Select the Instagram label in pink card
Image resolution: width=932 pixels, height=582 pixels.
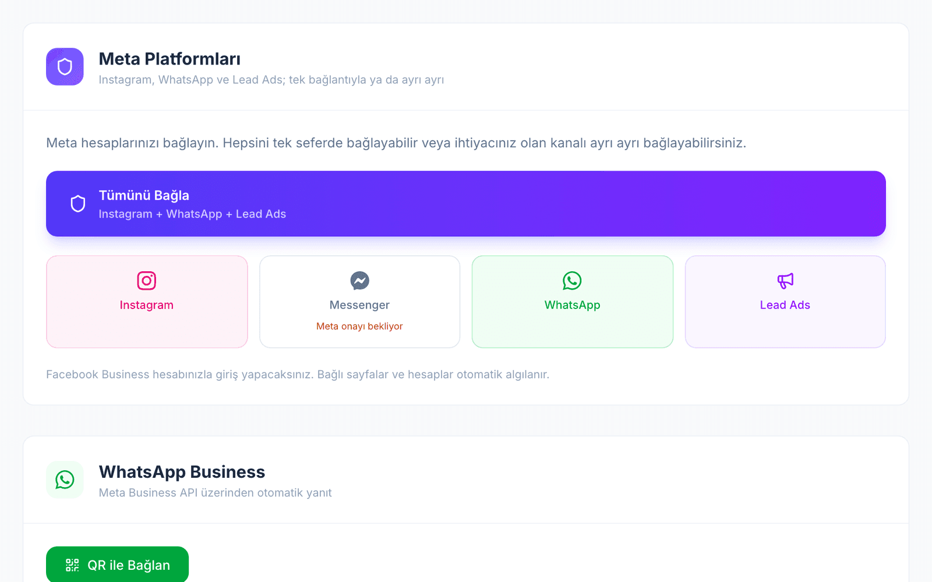[x=147, y=305]
